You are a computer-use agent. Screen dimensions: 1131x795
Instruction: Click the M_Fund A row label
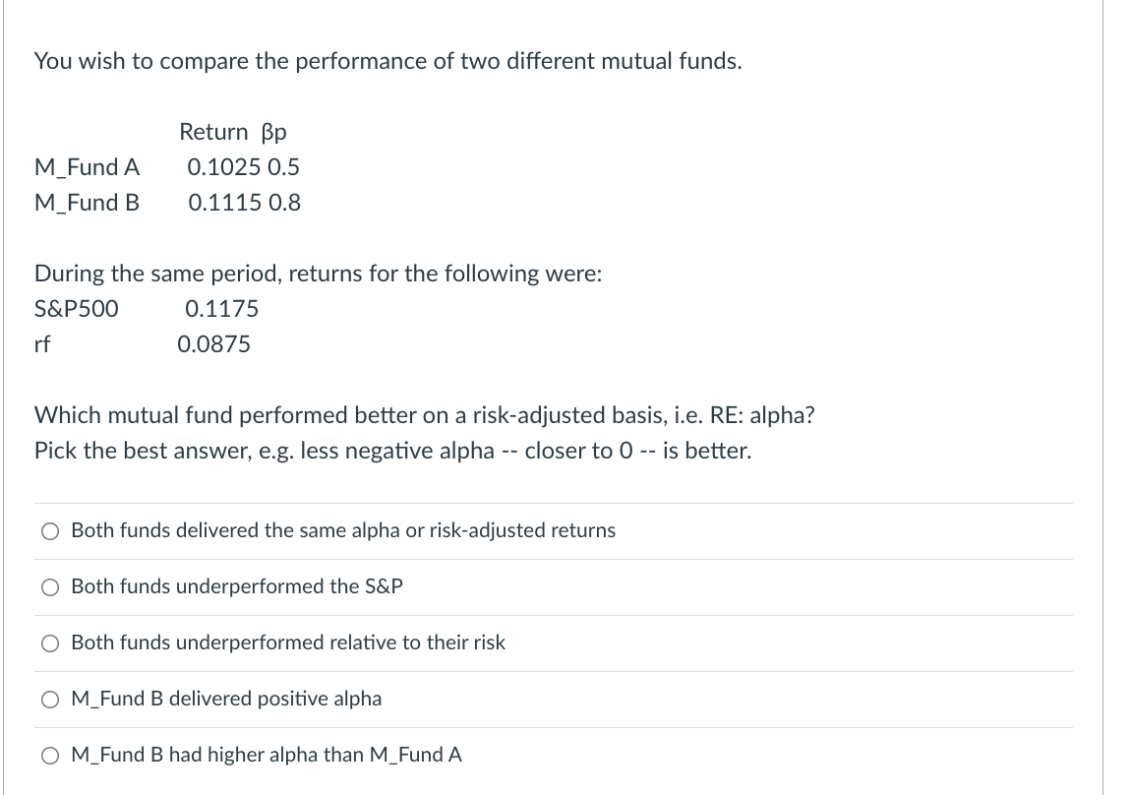coord(87,167)
